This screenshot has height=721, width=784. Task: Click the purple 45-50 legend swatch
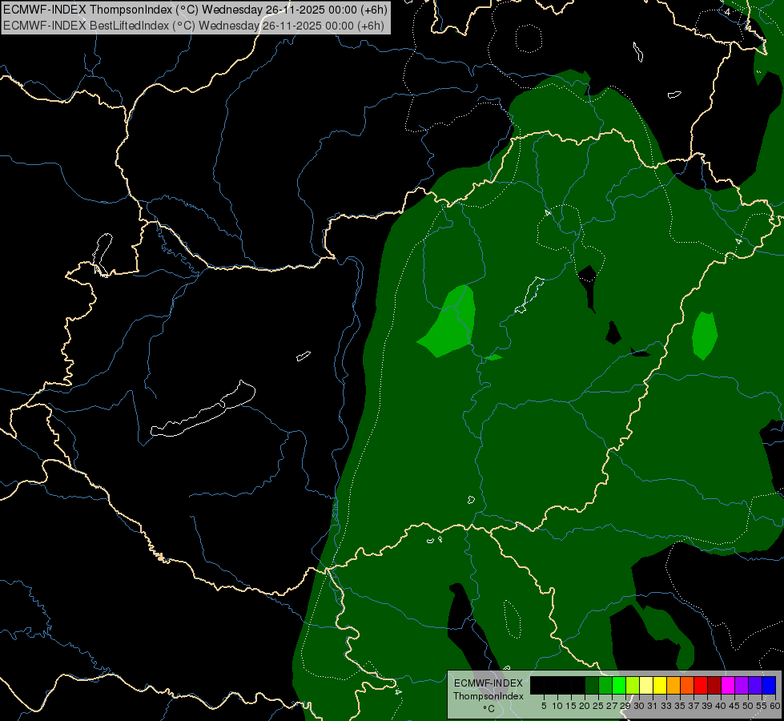point(742,685)
